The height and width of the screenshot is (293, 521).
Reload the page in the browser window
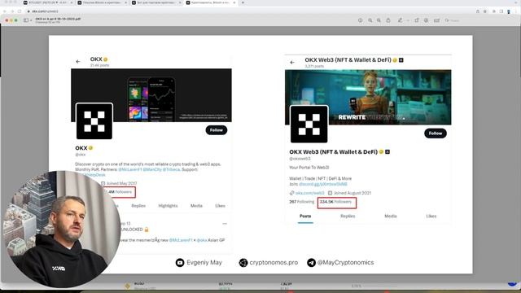20,11
